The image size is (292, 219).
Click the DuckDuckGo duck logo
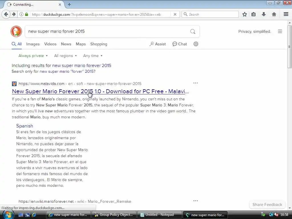click(x=16, y=31)
